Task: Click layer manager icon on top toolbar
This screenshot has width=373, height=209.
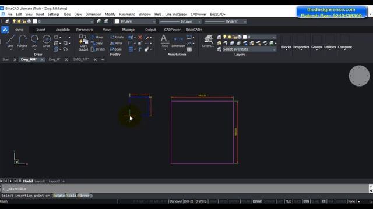Action: pyautogui.click(x=8, y=21)
